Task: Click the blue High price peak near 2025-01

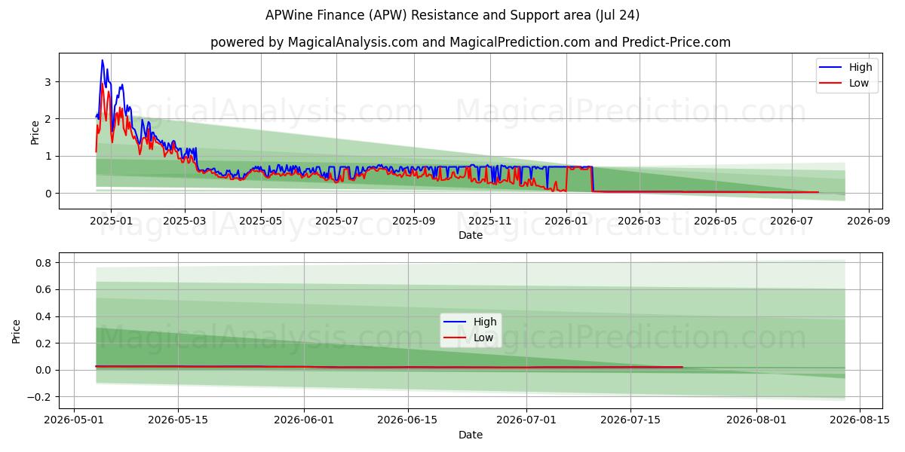Action: point(103,60)
